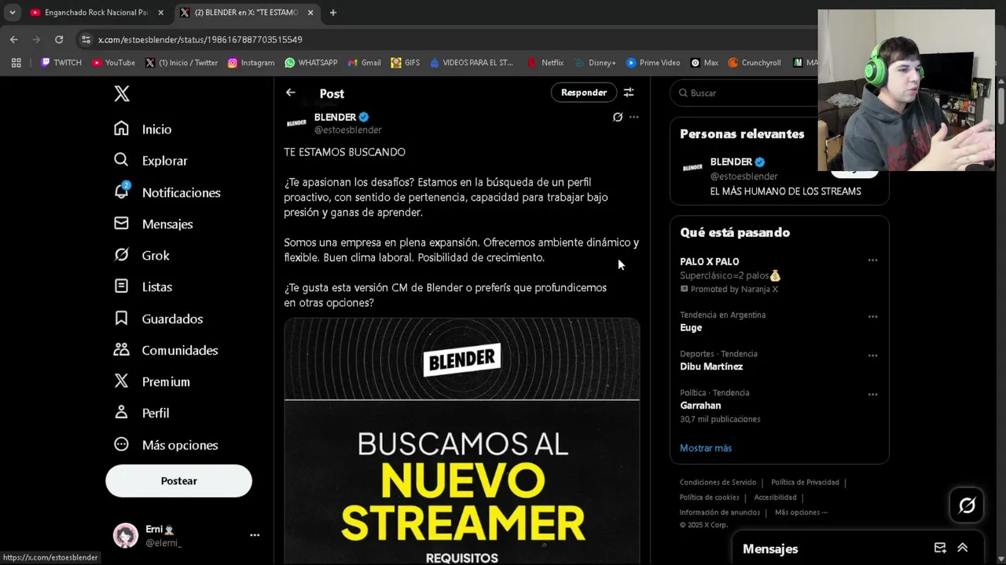
Task: Open options menu for Euge trend
Action: (x=872, y=317)
